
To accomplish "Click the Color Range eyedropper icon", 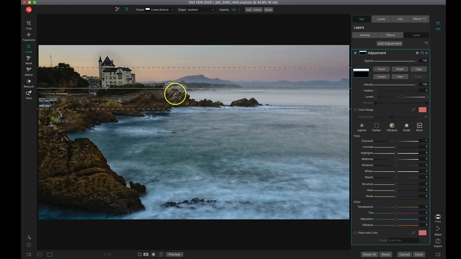I will point(413,110).
